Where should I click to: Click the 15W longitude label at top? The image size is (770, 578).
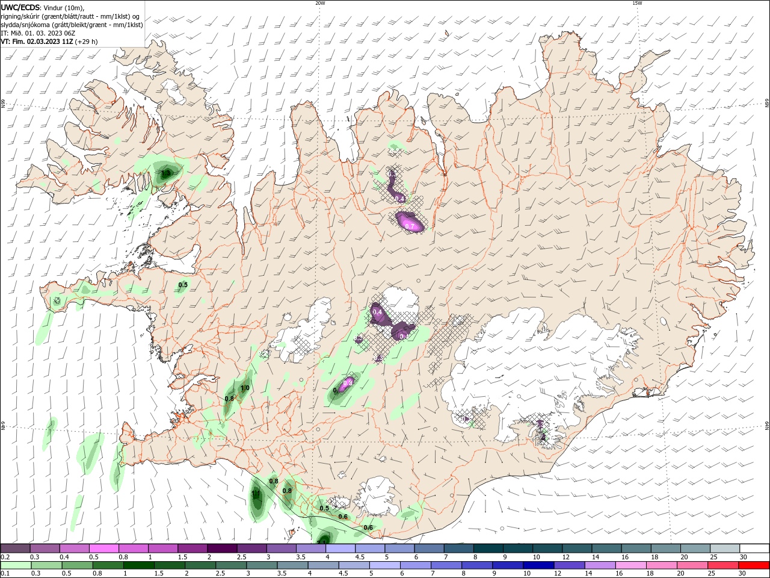coord(637,3)
